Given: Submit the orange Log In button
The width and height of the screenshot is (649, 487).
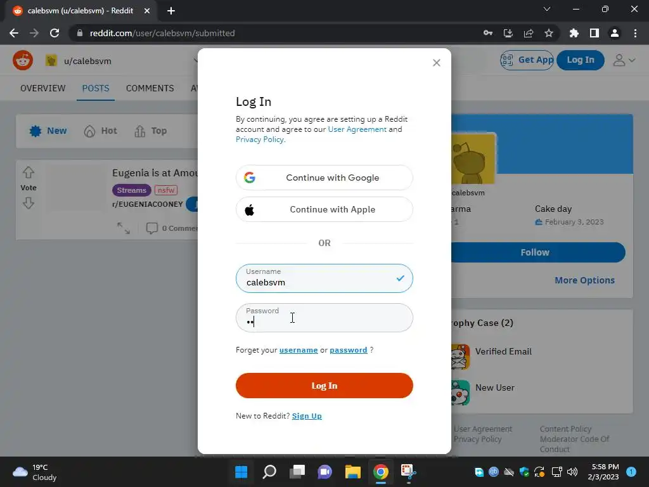Looking at the screenshot, I should click(x=324, y=386).
